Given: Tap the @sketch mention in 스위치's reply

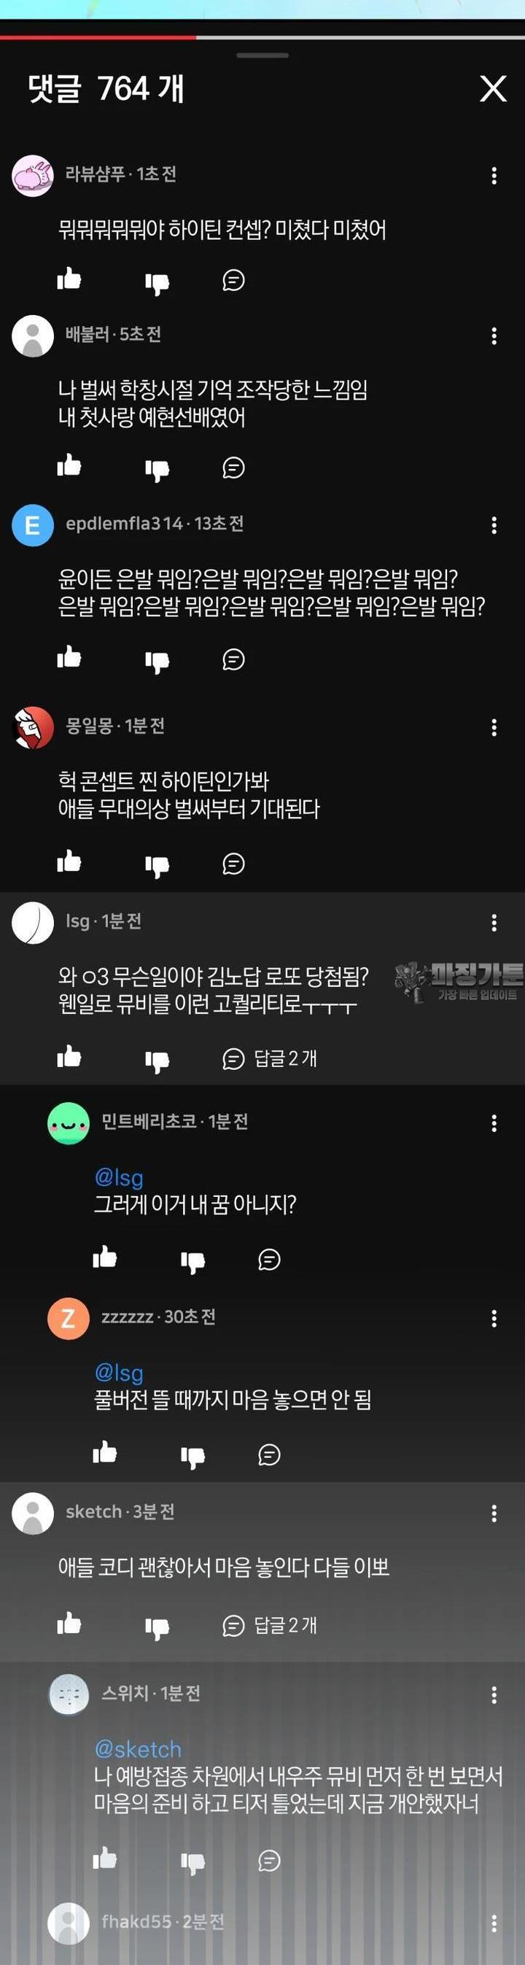Looking at the screenshot, I should (138, 1748).
